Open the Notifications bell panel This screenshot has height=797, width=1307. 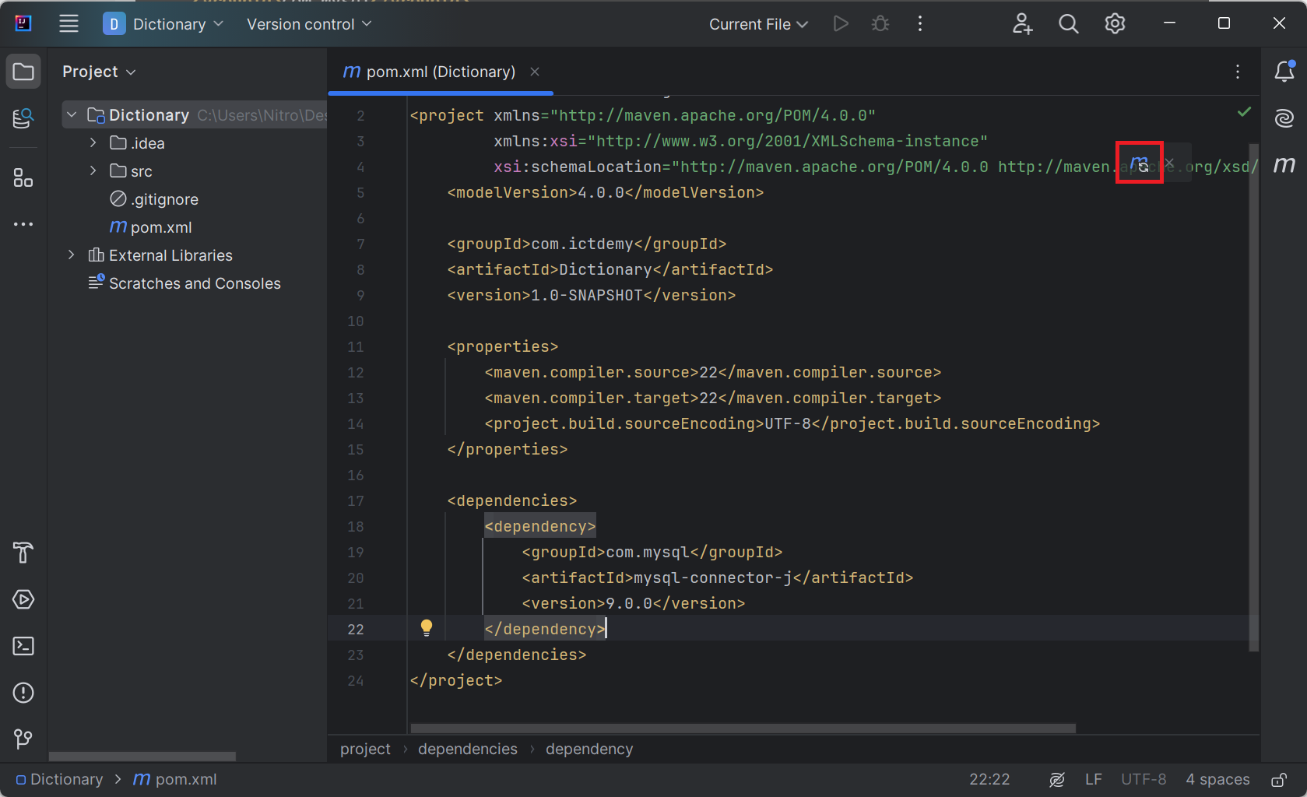point(1284,72)
